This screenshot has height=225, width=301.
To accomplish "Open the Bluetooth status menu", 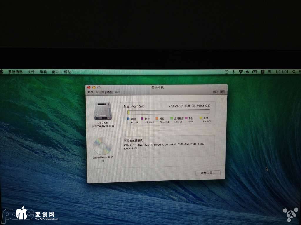I will tap(233, 72).
